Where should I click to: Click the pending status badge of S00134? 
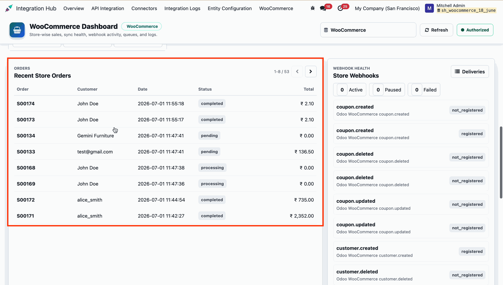pos(209,136)
